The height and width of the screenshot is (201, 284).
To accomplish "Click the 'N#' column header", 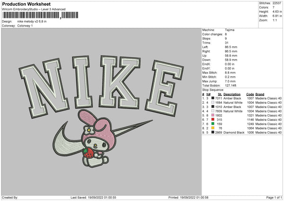I will [208, 94].
